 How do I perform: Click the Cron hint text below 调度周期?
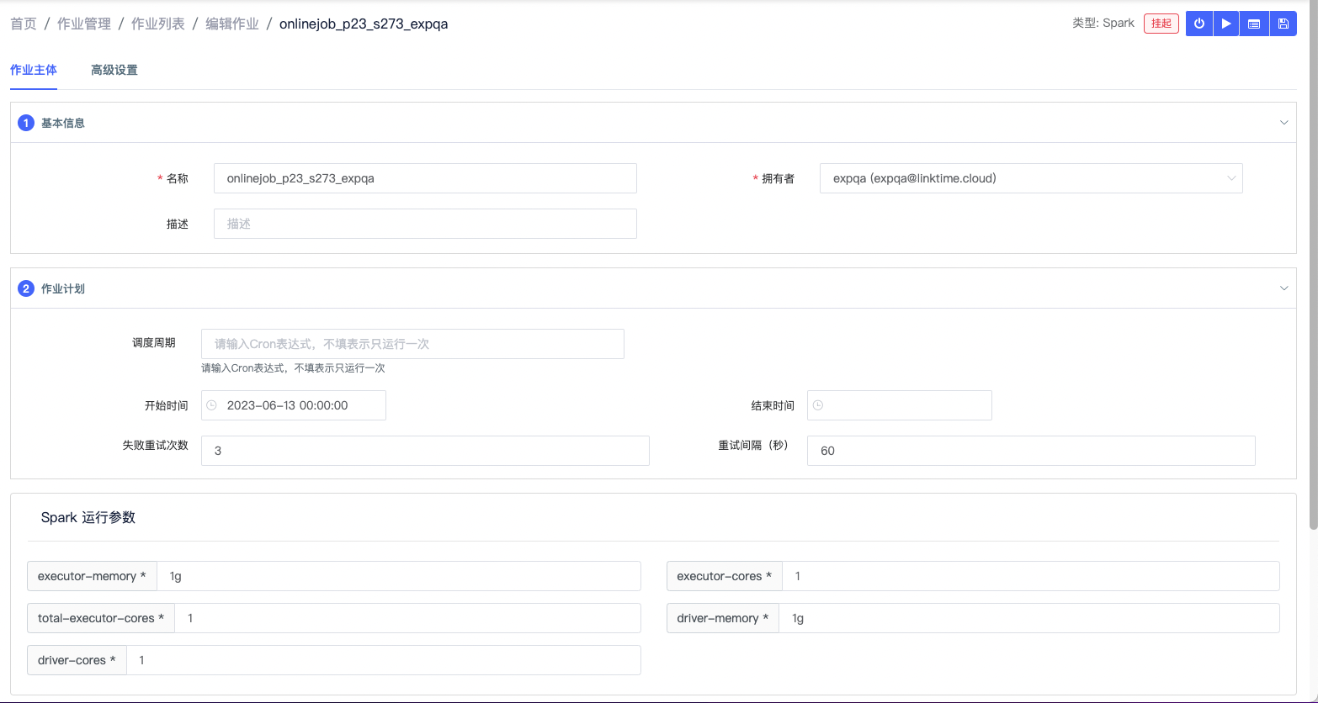[x=293, y=368]
